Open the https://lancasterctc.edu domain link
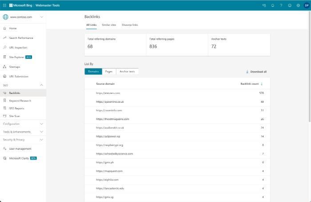Screen dimensions: 311x202 point(110,188)
